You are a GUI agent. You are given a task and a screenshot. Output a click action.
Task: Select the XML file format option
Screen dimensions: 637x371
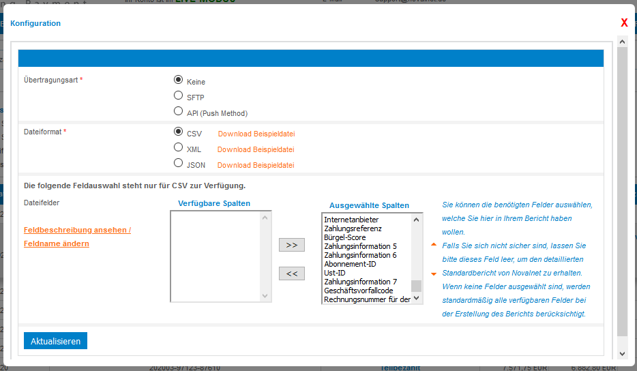click(x=179, y=147)
